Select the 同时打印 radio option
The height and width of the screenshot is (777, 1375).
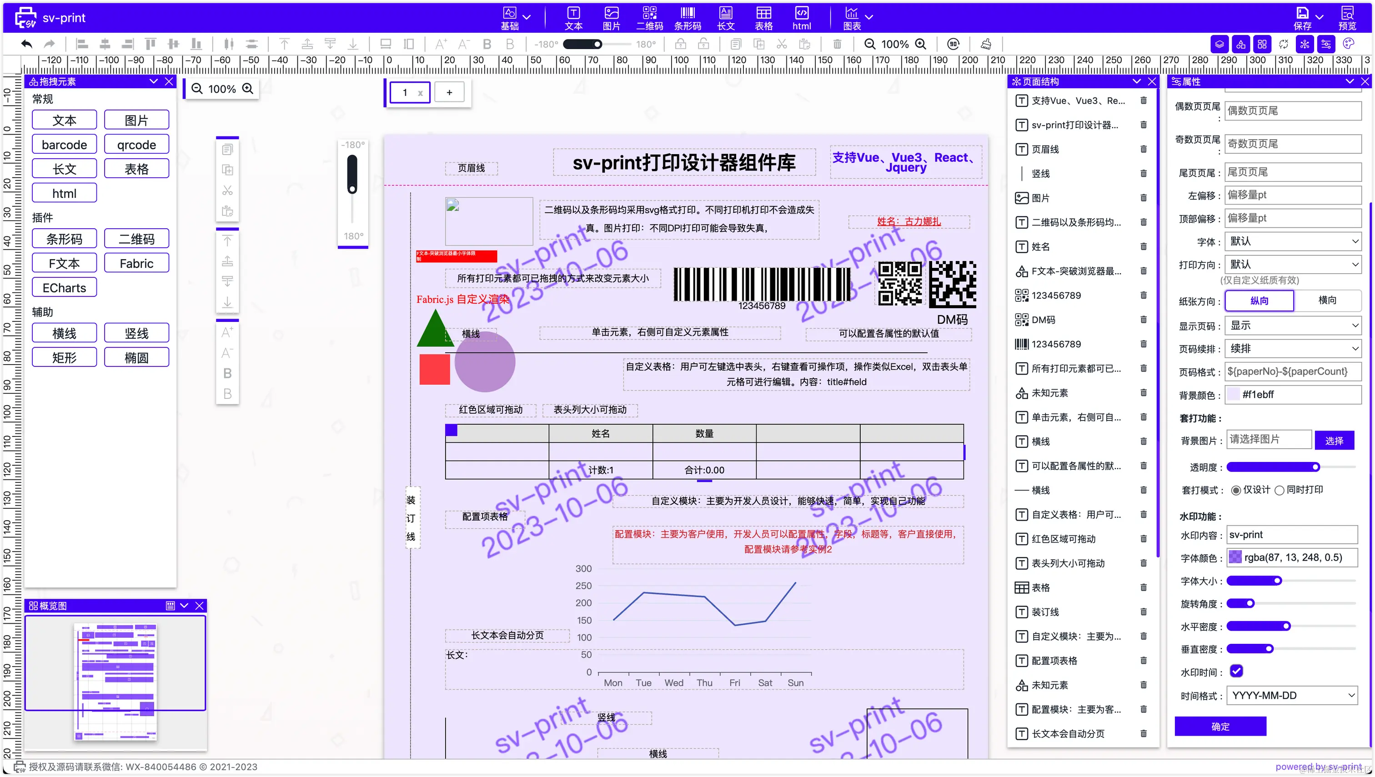[1280, 490]
